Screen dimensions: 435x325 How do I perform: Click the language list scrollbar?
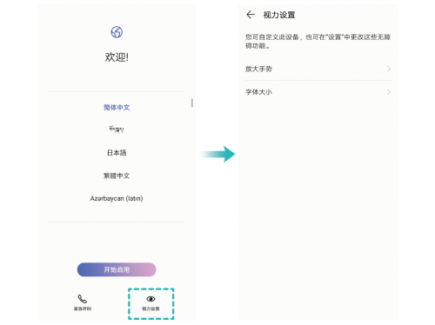192,103
